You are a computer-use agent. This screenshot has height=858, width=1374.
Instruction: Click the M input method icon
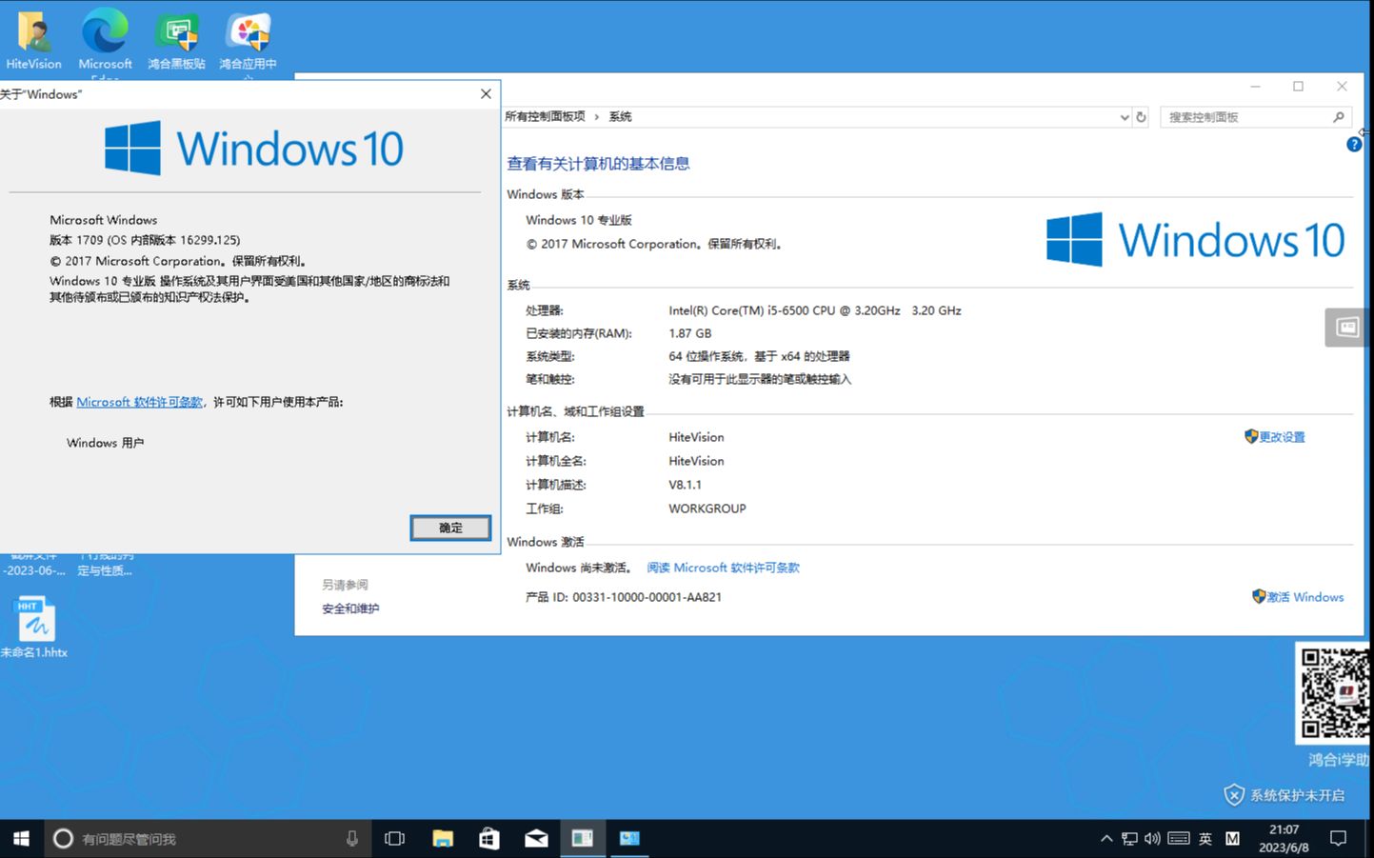click(x=1233, y=839)
